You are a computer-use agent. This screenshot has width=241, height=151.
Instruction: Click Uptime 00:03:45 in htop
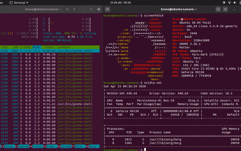tap(57, 40)
